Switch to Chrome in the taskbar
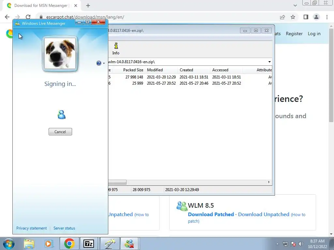334x250 pixels. click(x=69, y=243)
